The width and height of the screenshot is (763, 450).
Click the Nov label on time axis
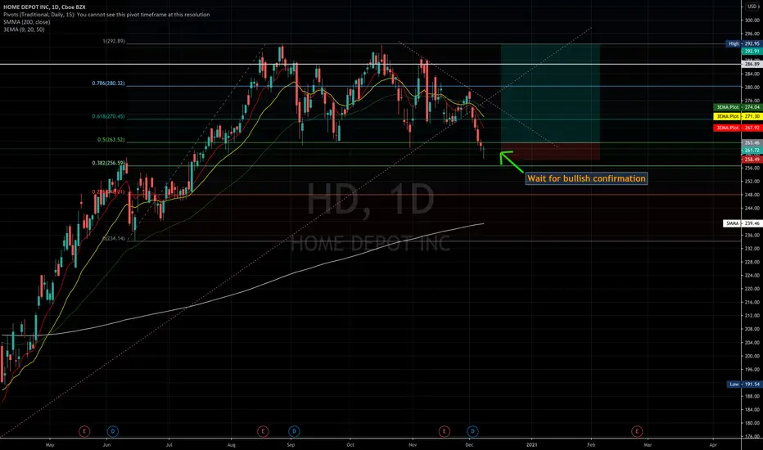(413, 444)
